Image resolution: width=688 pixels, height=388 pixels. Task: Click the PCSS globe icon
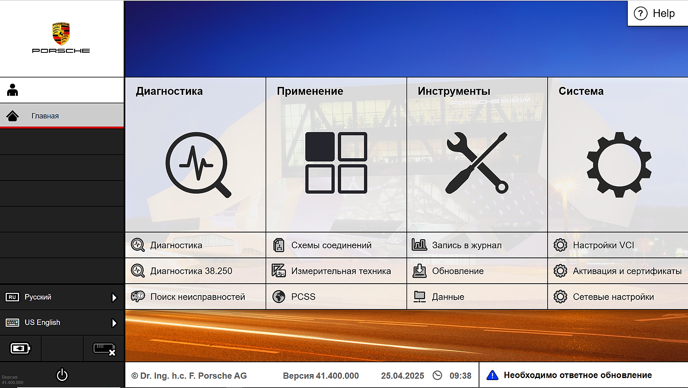point(279,297)
